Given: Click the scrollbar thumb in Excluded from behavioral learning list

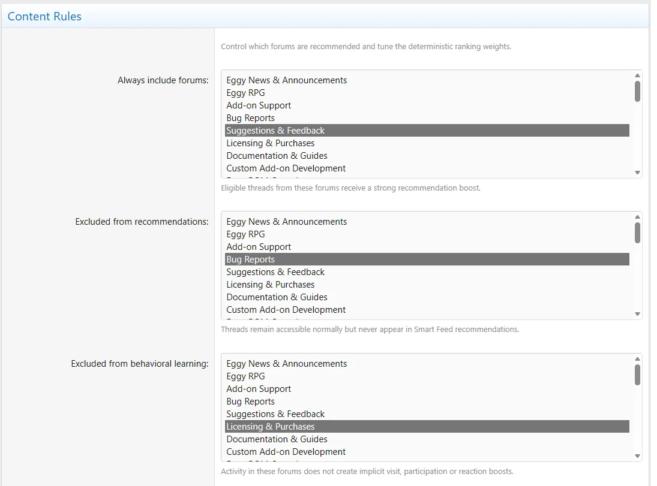Looking at the screenshot, I should tap(637, 375).
